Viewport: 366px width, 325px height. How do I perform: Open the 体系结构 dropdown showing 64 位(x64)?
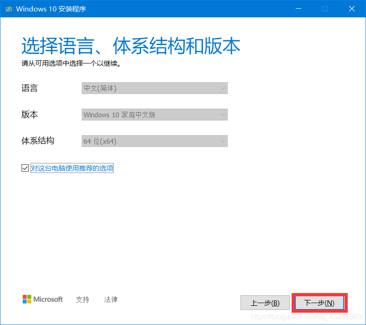click(x=155, y=141)
